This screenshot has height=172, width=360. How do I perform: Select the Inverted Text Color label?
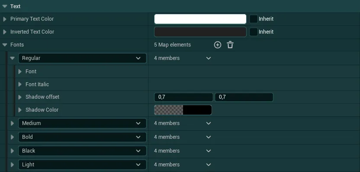click(32, 32)
